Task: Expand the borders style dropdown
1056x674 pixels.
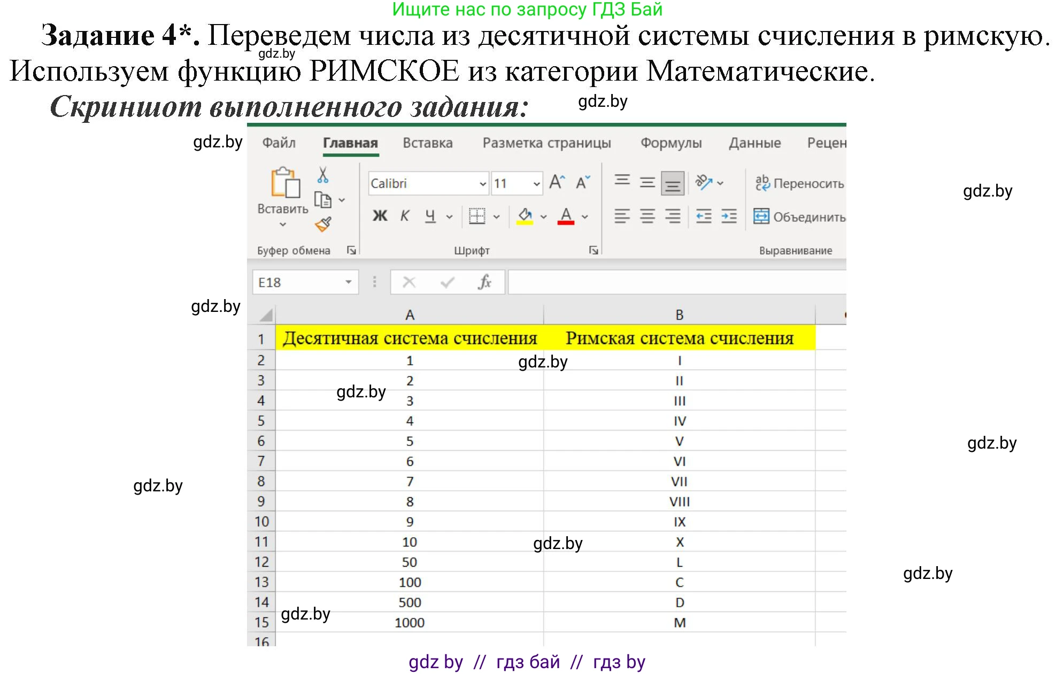Action: coord(498,216)
